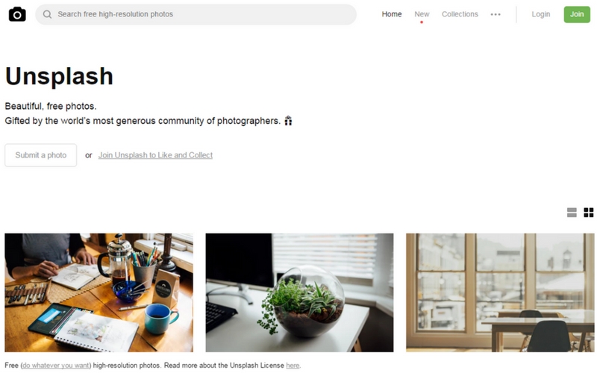597x373 pixels.
Task: Open the desk with coffee press photo
Action: point(99,292)
